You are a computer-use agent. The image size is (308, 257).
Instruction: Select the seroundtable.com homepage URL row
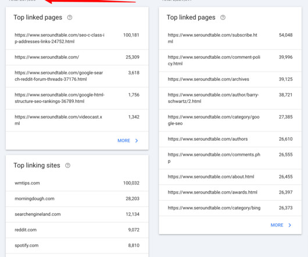(77, 57)
